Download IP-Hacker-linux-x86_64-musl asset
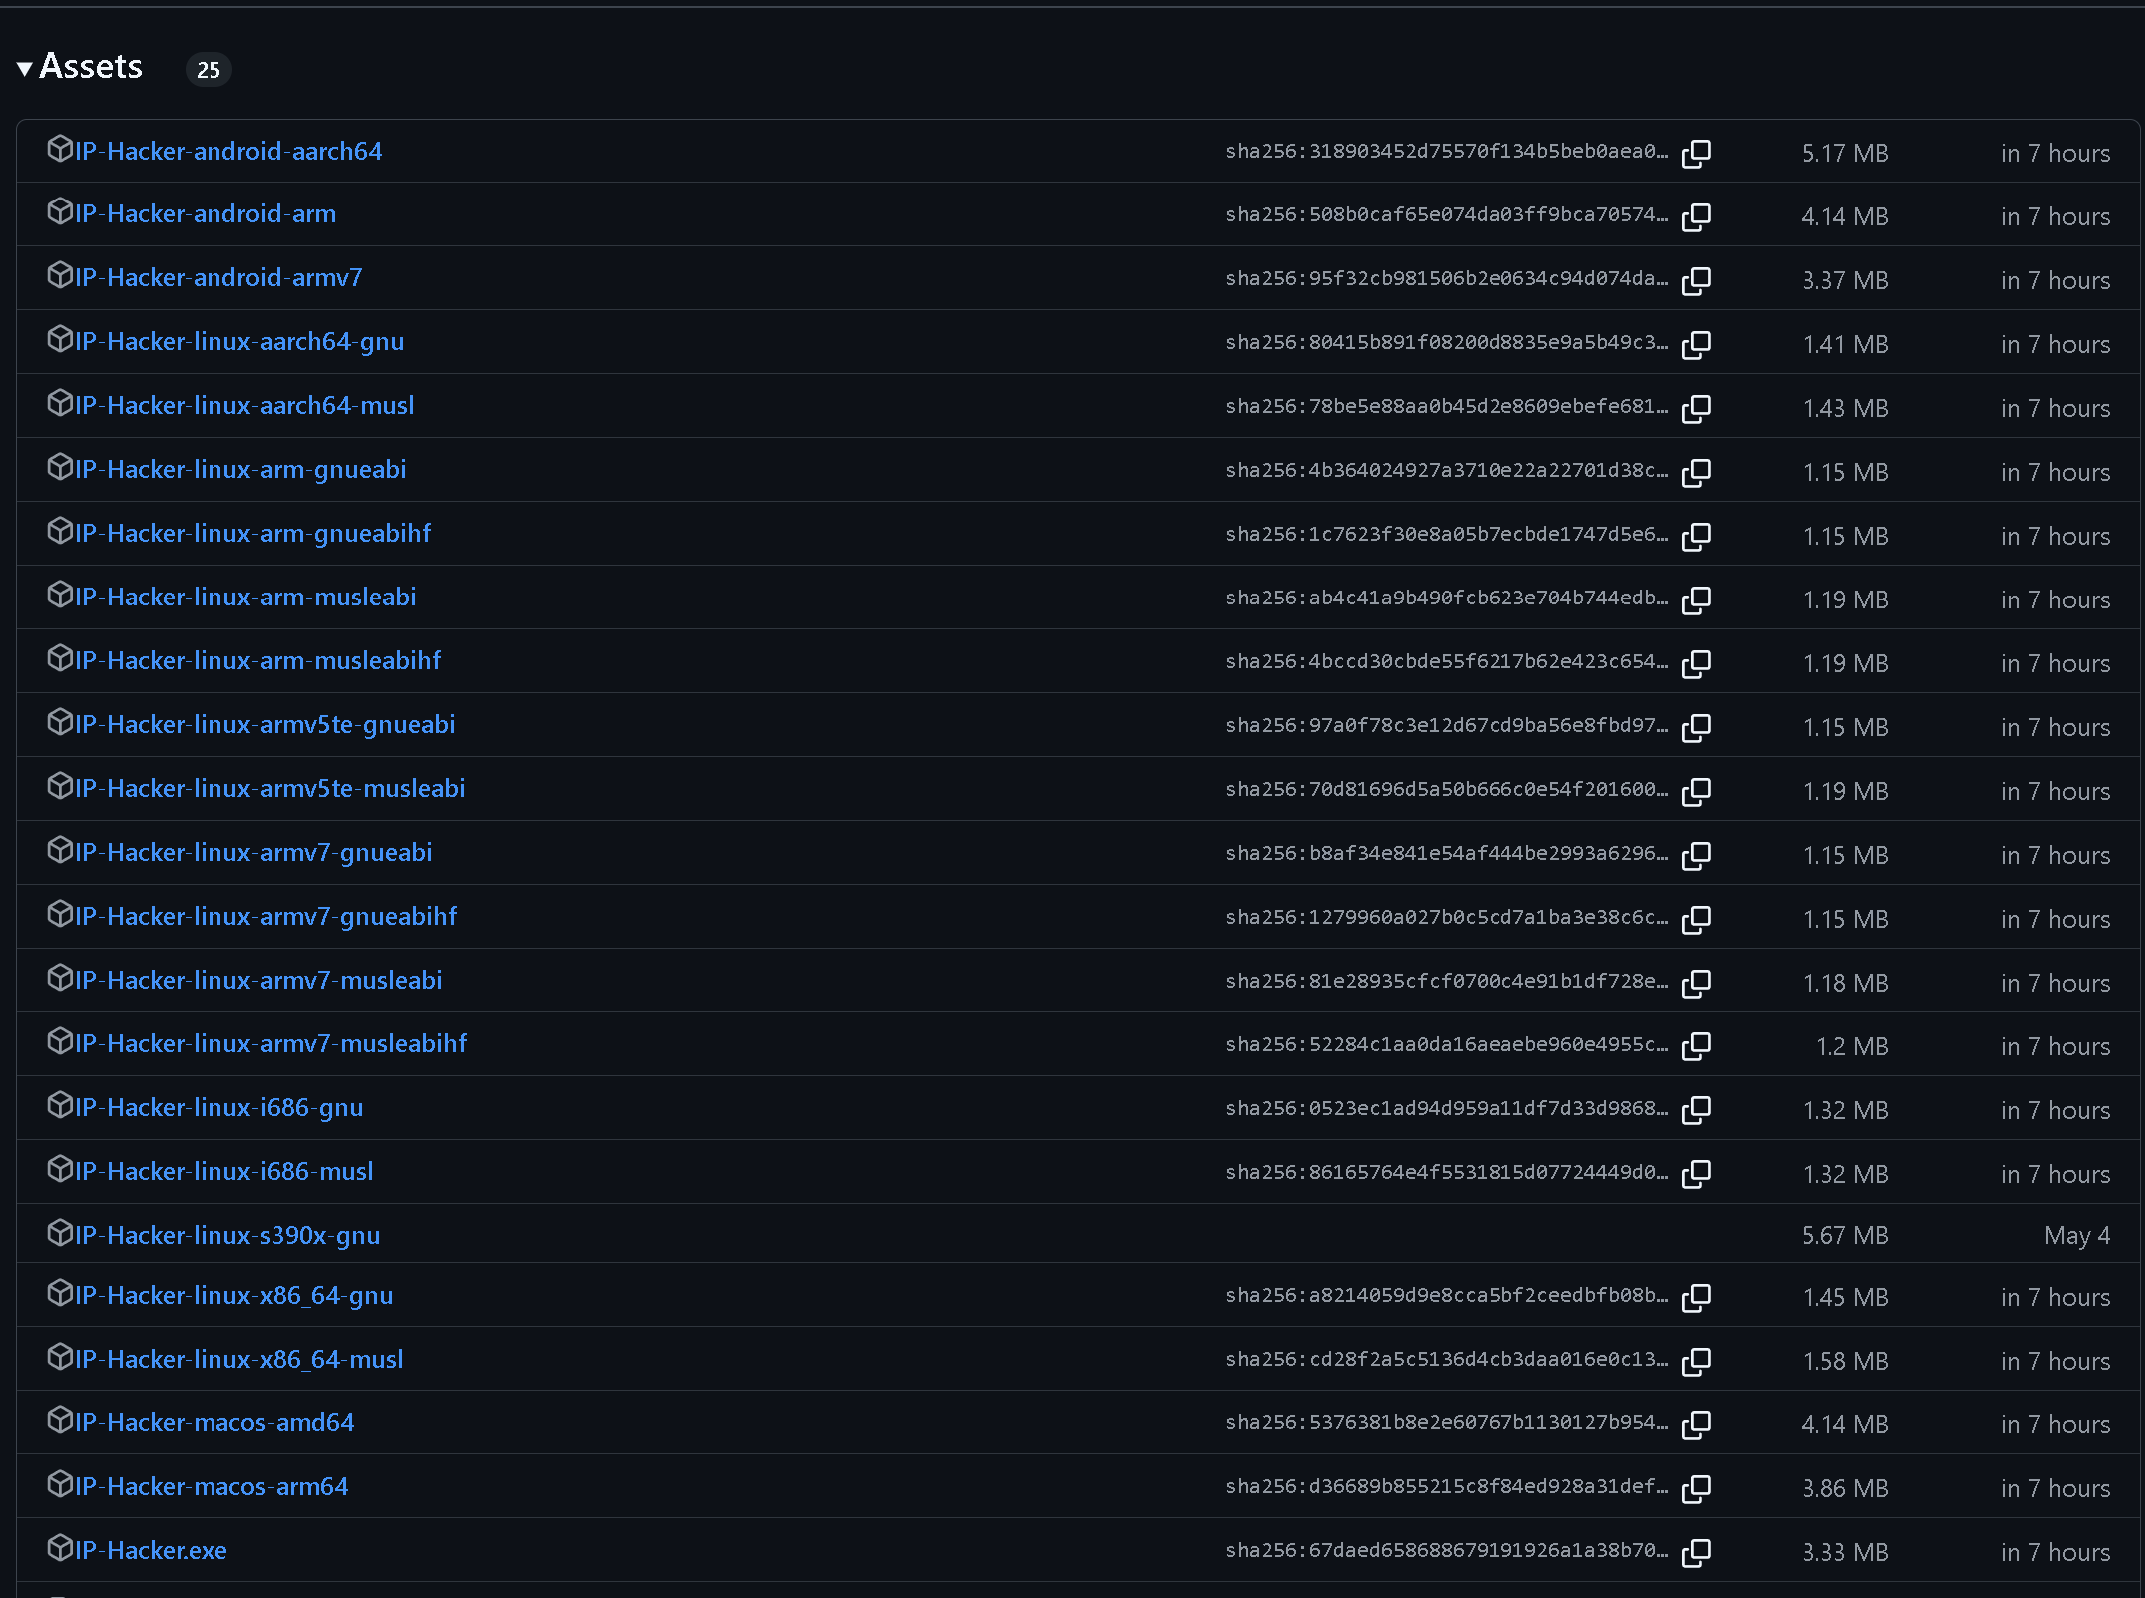The image size is (2145, 1598). (239, 1360)
